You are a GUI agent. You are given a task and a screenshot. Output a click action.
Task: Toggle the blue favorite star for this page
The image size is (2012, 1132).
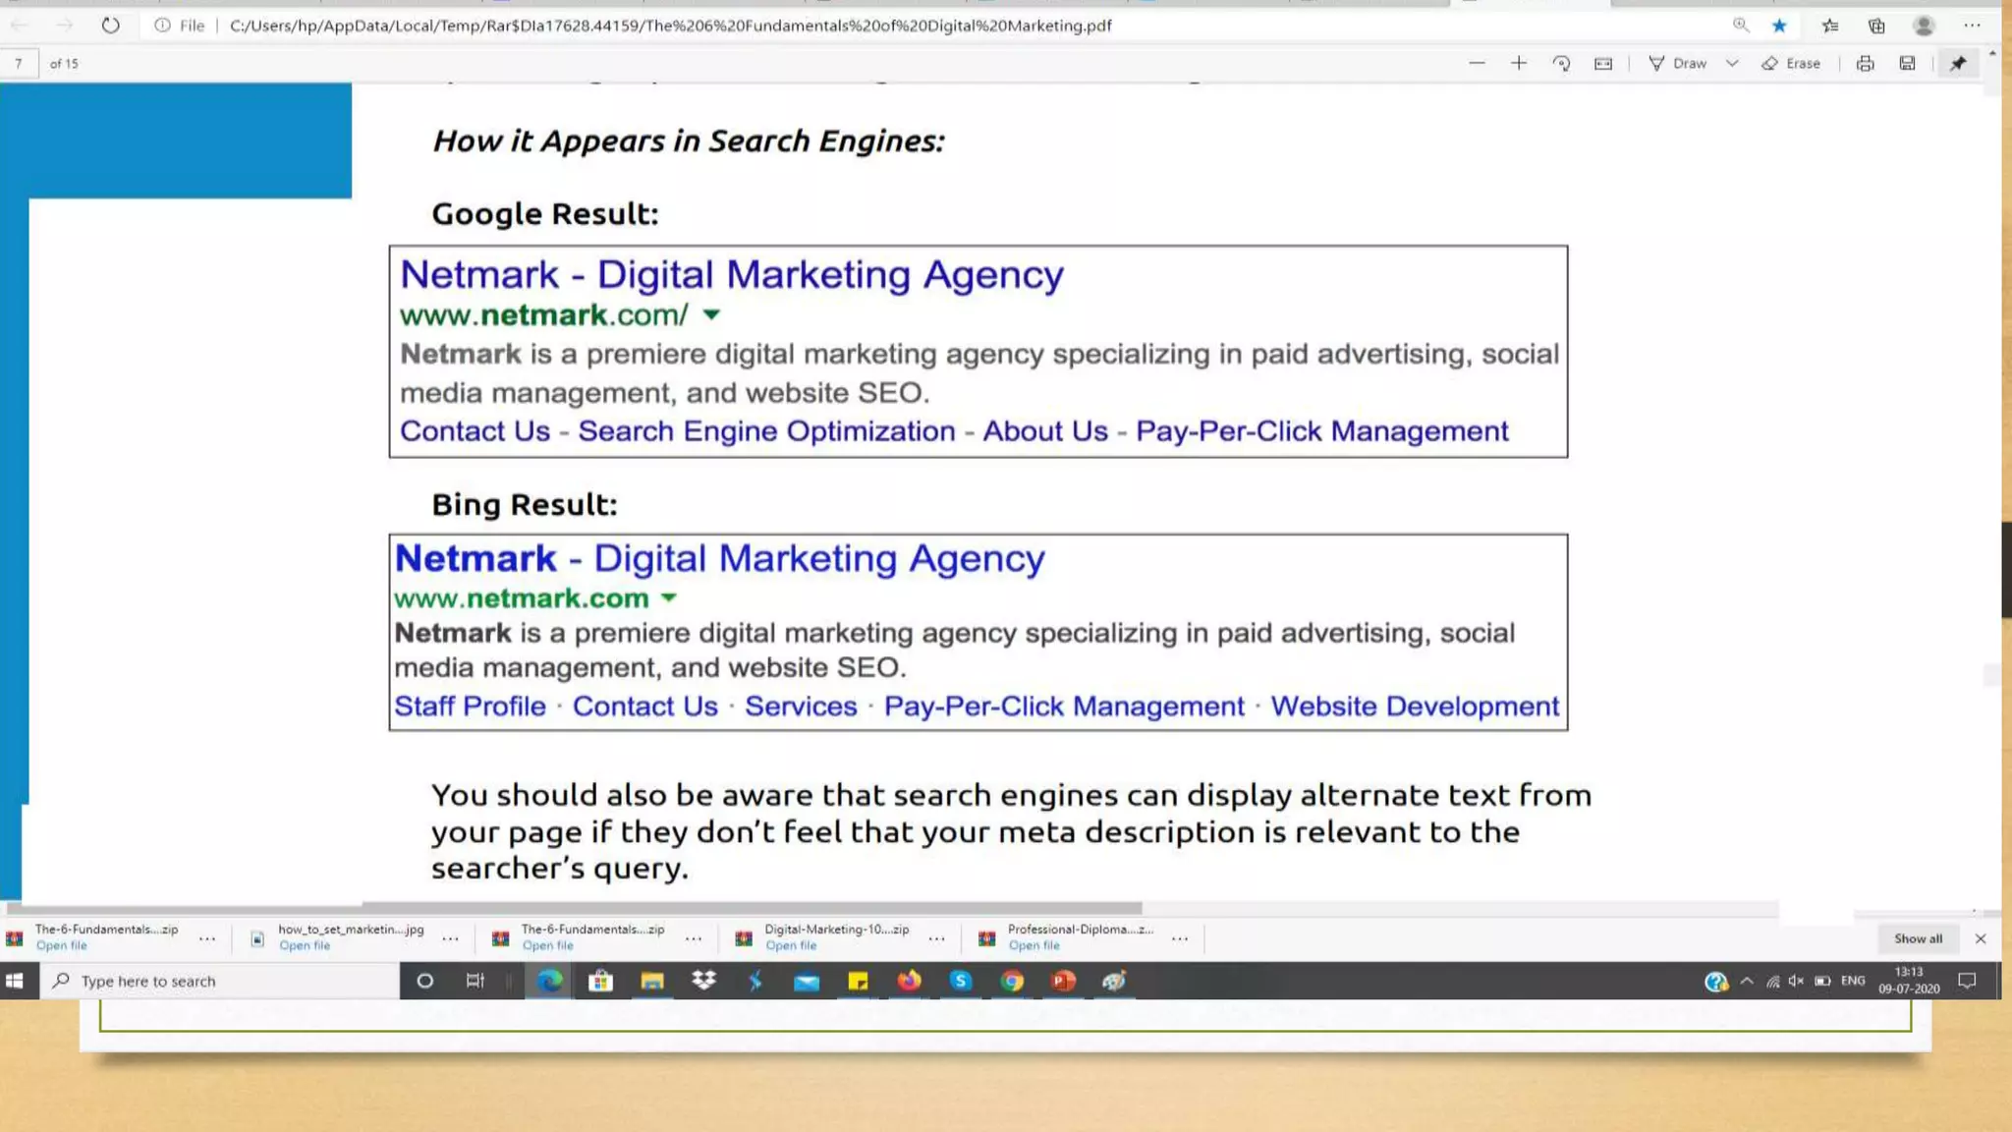[1779, 26]
